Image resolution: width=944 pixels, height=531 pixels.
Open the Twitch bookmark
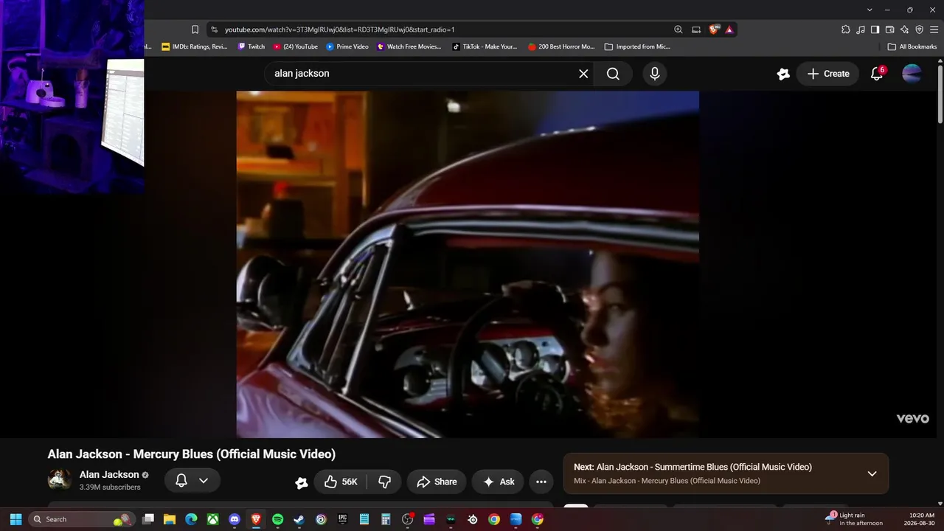coord(251,46)
